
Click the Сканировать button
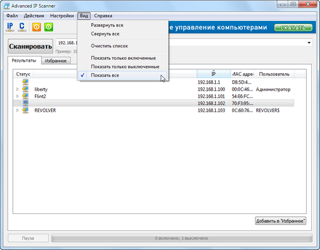tap(30, 47)
